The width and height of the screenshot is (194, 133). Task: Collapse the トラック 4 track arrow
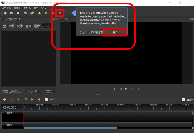(3, 113)
